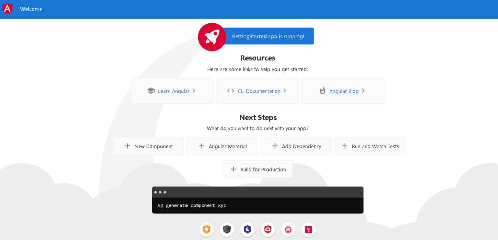Viewport: 498px width, 240px height.
Task: Click the graduation cap icon beside Learn Angular
Action: coord(151,91)
